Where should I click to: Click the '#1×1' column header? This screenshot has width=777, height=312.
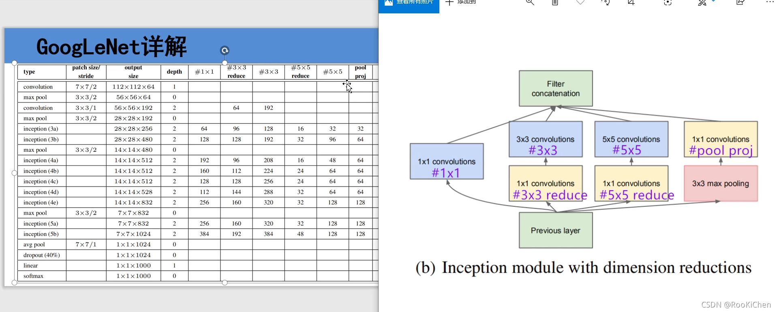[x=204, y=72]
